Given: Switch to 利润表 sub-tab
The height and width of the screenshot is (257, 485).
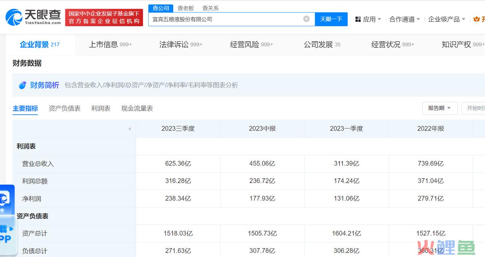Looking at the screenshot, I should point(101,108).
